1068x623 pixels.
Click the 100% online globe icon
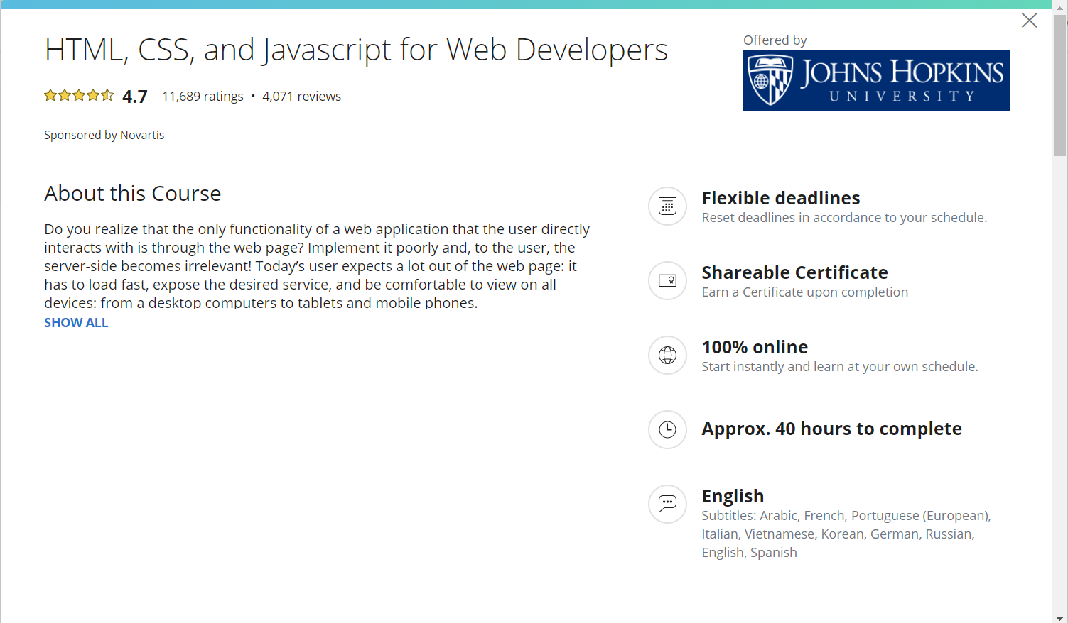click(667, 355)
